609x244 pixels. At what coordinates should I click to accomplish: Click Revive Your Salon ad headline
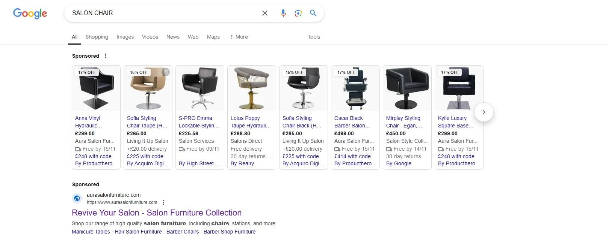click(x=157, y=213)
